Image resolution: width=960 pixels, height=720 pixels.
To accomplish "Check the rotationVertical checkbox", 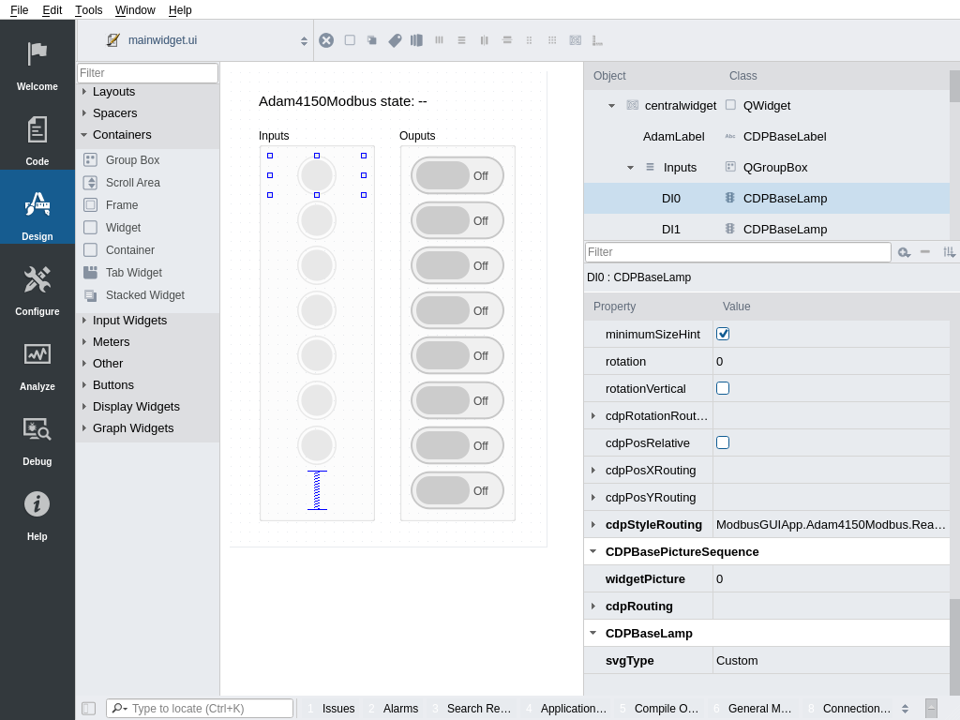I will coord(723,389).
